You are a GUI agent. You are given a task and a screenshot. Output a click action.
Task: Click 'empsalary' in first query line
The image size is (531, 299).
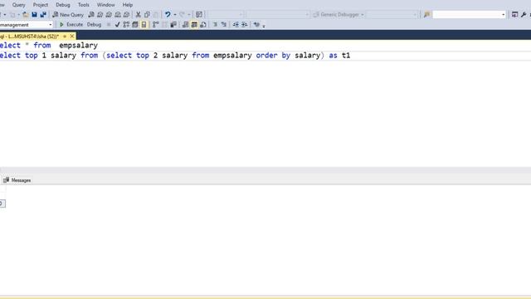pos(78,45)
